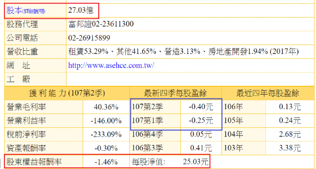Click the 106第3季 quarter label
Viewport: 316px width, 169px height.
(147, 148)
